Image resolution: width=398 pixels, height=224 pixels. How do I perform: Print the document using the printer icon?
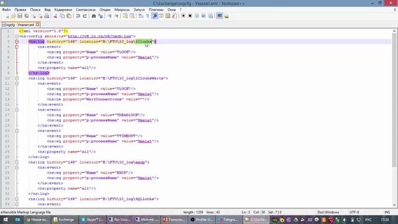coord(47,16)
